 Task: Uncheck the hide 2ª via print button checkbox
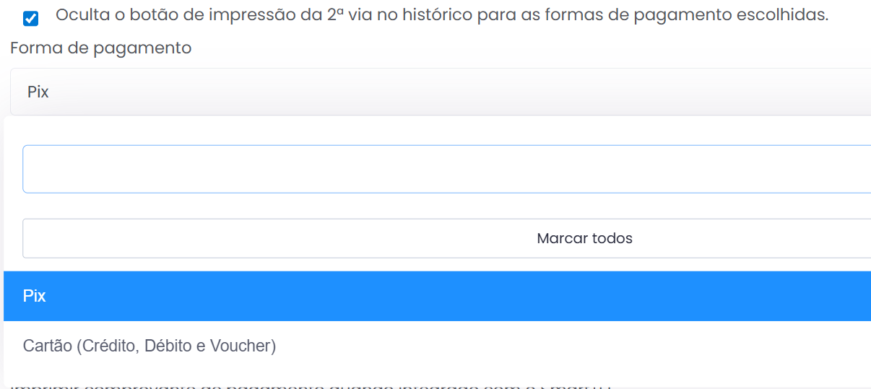click(x=31, y=19)
